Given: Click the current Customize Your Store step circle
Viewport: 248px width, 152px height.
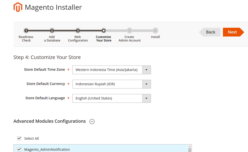Looking at the screenshot, I should click(x=104, y=31).
